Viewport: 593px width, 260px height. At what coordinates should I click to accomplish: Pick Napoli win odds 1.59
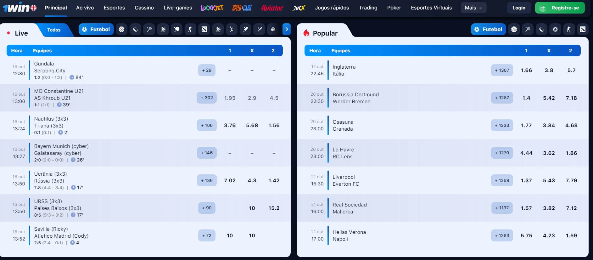pos(571,235)
